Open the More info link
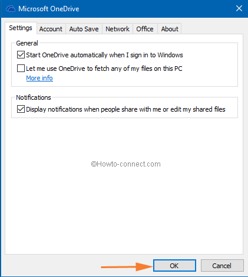Image resolution: width=248 pixels, height=277 pixels. coord(39,78)
